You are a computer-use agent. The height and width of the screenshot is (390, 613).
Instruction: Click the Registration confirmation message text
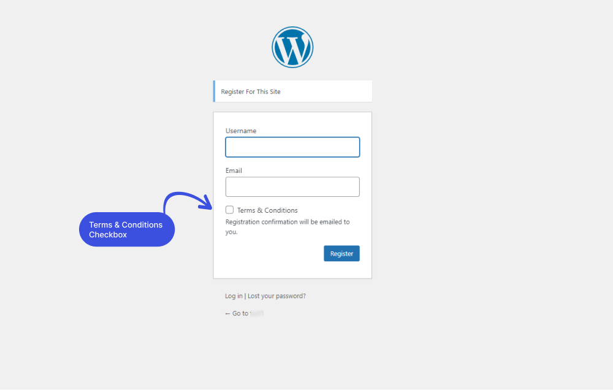point(287,227)
